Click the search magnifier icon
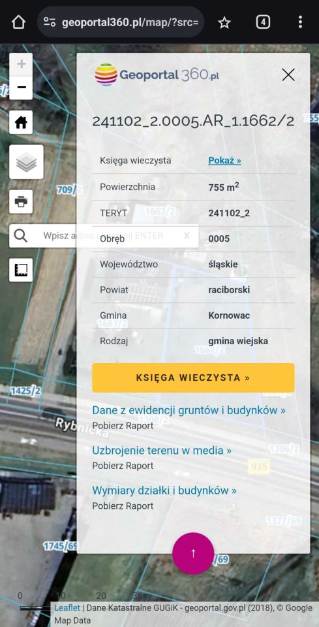Viewport: 319px width, 627px height. [x=21, y=236]
